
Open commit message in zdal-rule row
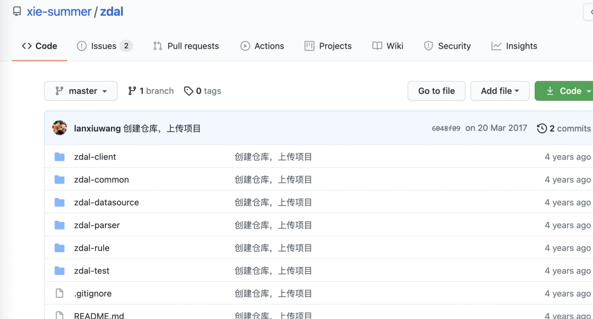pos(273,248)
